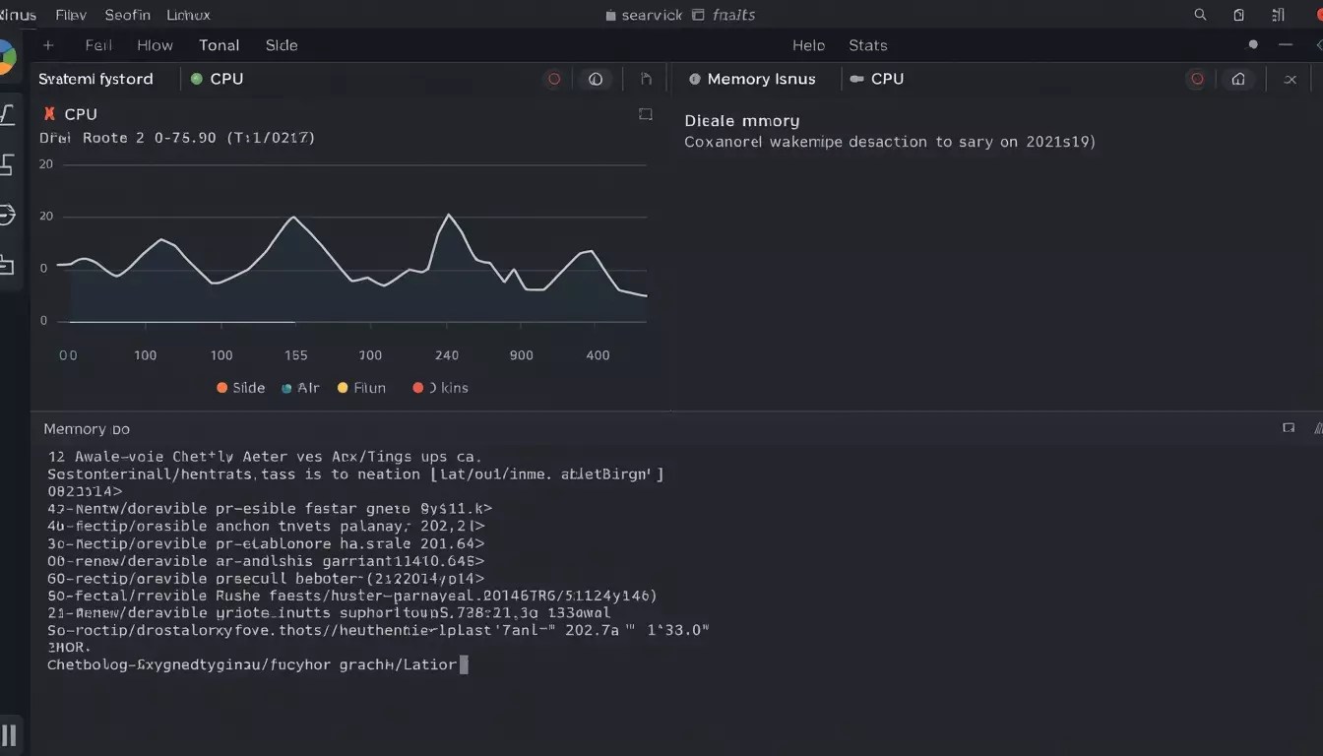Click the flag icon beside the CPU panel header
Screen dimensions: 1323x756
coord(645,79)
